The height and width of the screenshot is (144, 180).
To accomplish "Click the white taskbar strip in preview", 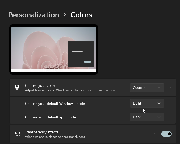I will 54,71.
